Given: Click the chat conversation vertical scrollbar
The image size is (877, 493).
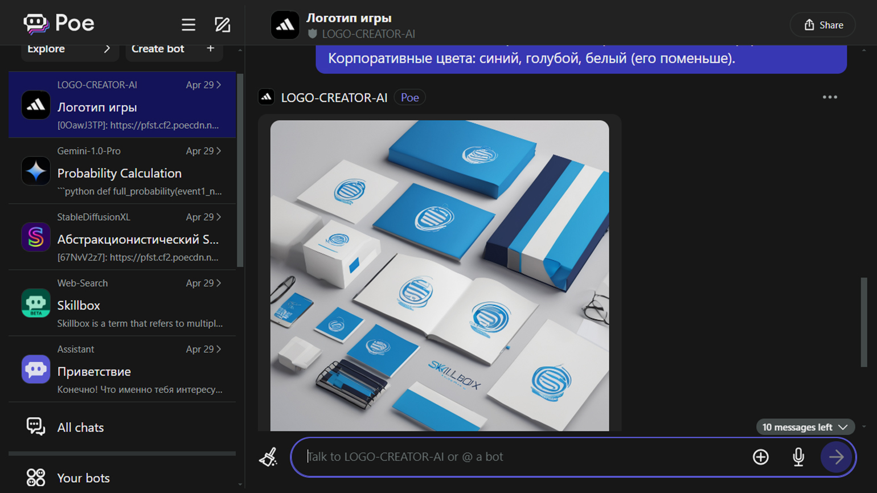Looking at the screenshot, I should tap(864, 322).
